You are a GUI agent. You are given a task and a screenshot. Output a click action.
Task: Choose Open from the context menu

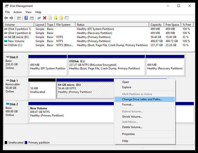pos(145,82)
